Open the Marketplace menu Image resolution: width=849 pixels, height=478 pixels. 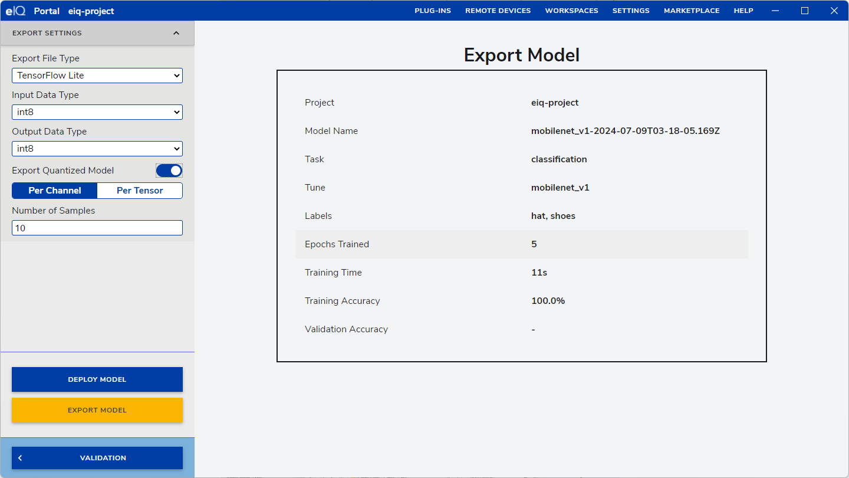[x=692, y=11]
